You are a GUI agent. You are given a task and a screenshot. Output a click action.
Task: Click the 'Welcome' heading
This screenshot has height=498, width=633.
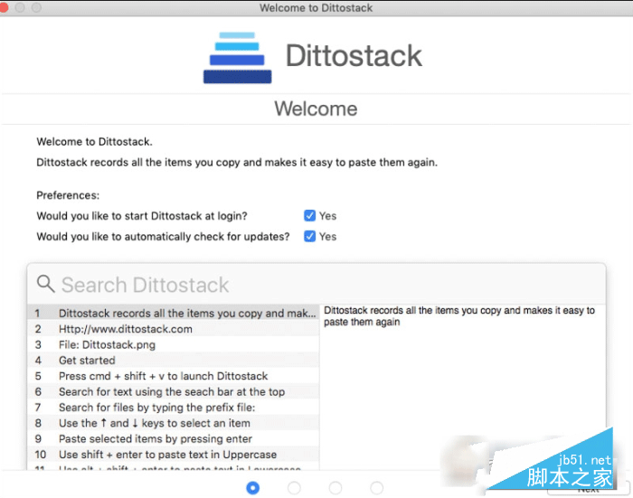pos(316,108)
